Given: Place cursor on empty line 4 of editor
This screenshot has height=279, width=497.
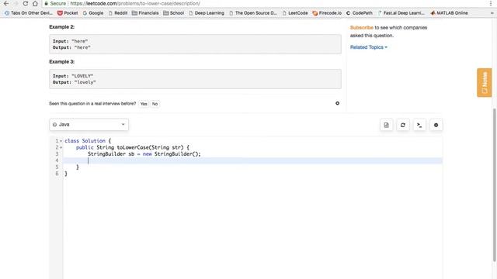Looking at the screenshot, I should click(x=252, y=160).
